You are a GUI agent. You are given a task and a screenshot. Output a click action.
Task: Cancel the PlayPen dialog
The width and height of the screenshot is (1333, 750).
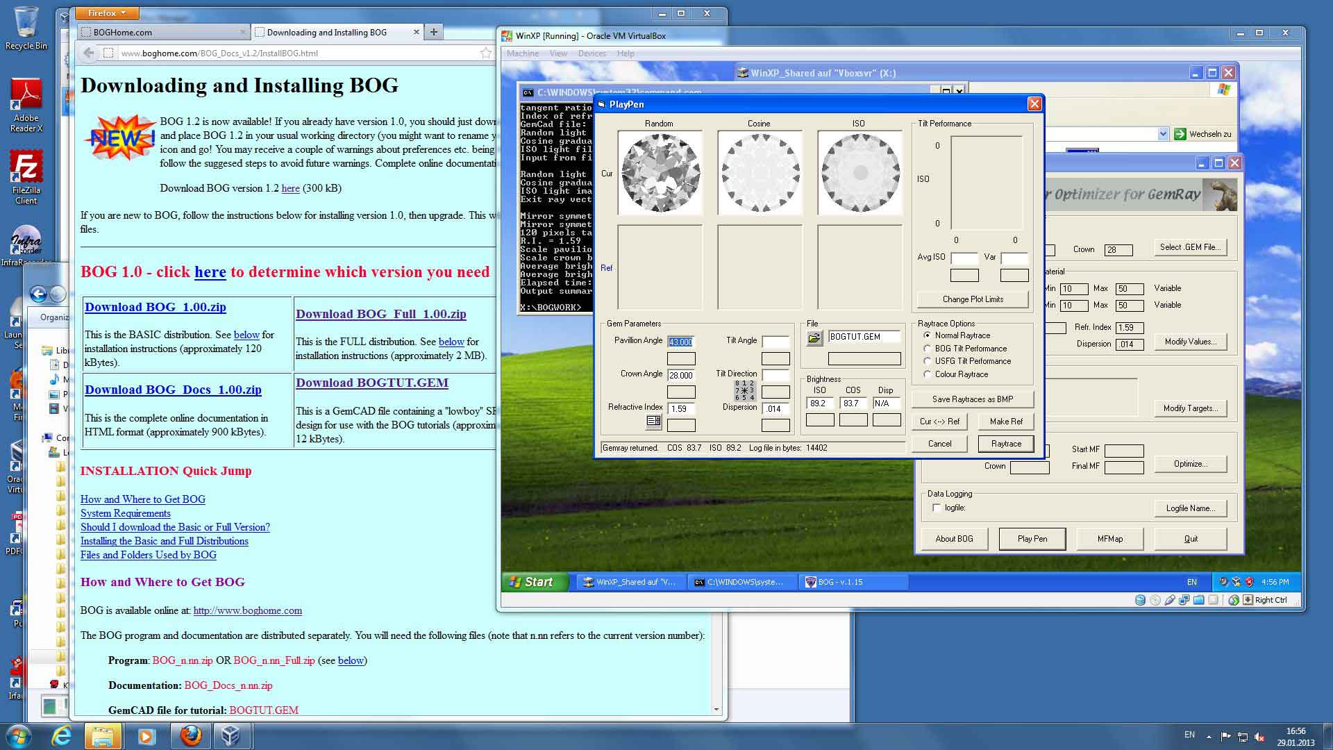(x=939, y=444)
